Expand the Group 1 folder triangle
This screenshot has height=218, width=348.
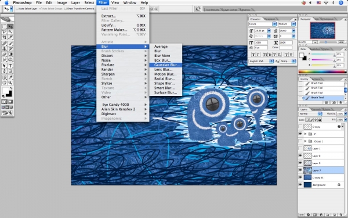pos(306,141)
